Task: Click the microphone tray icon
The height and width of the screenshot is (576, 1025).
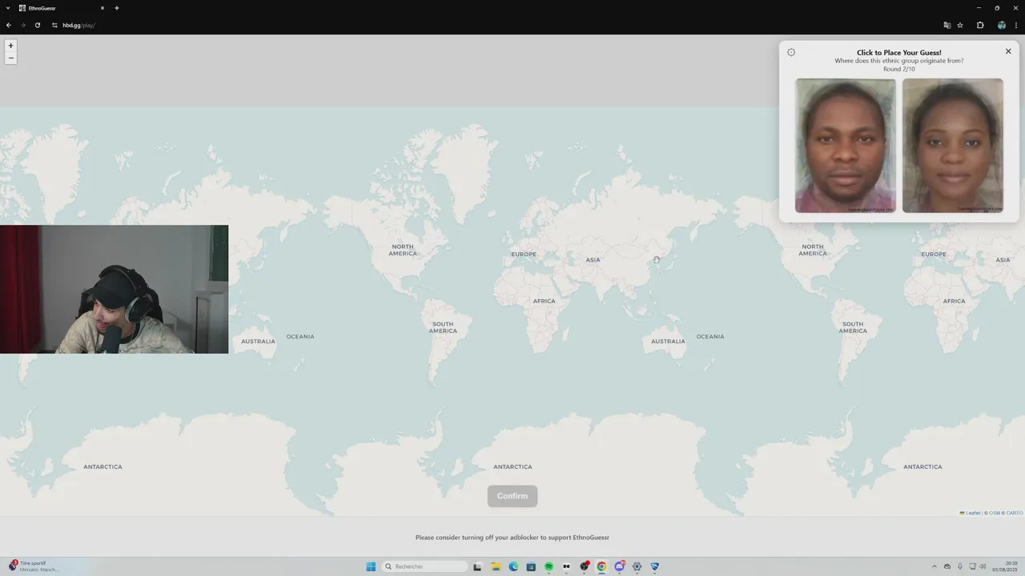Action: (960, 566)
